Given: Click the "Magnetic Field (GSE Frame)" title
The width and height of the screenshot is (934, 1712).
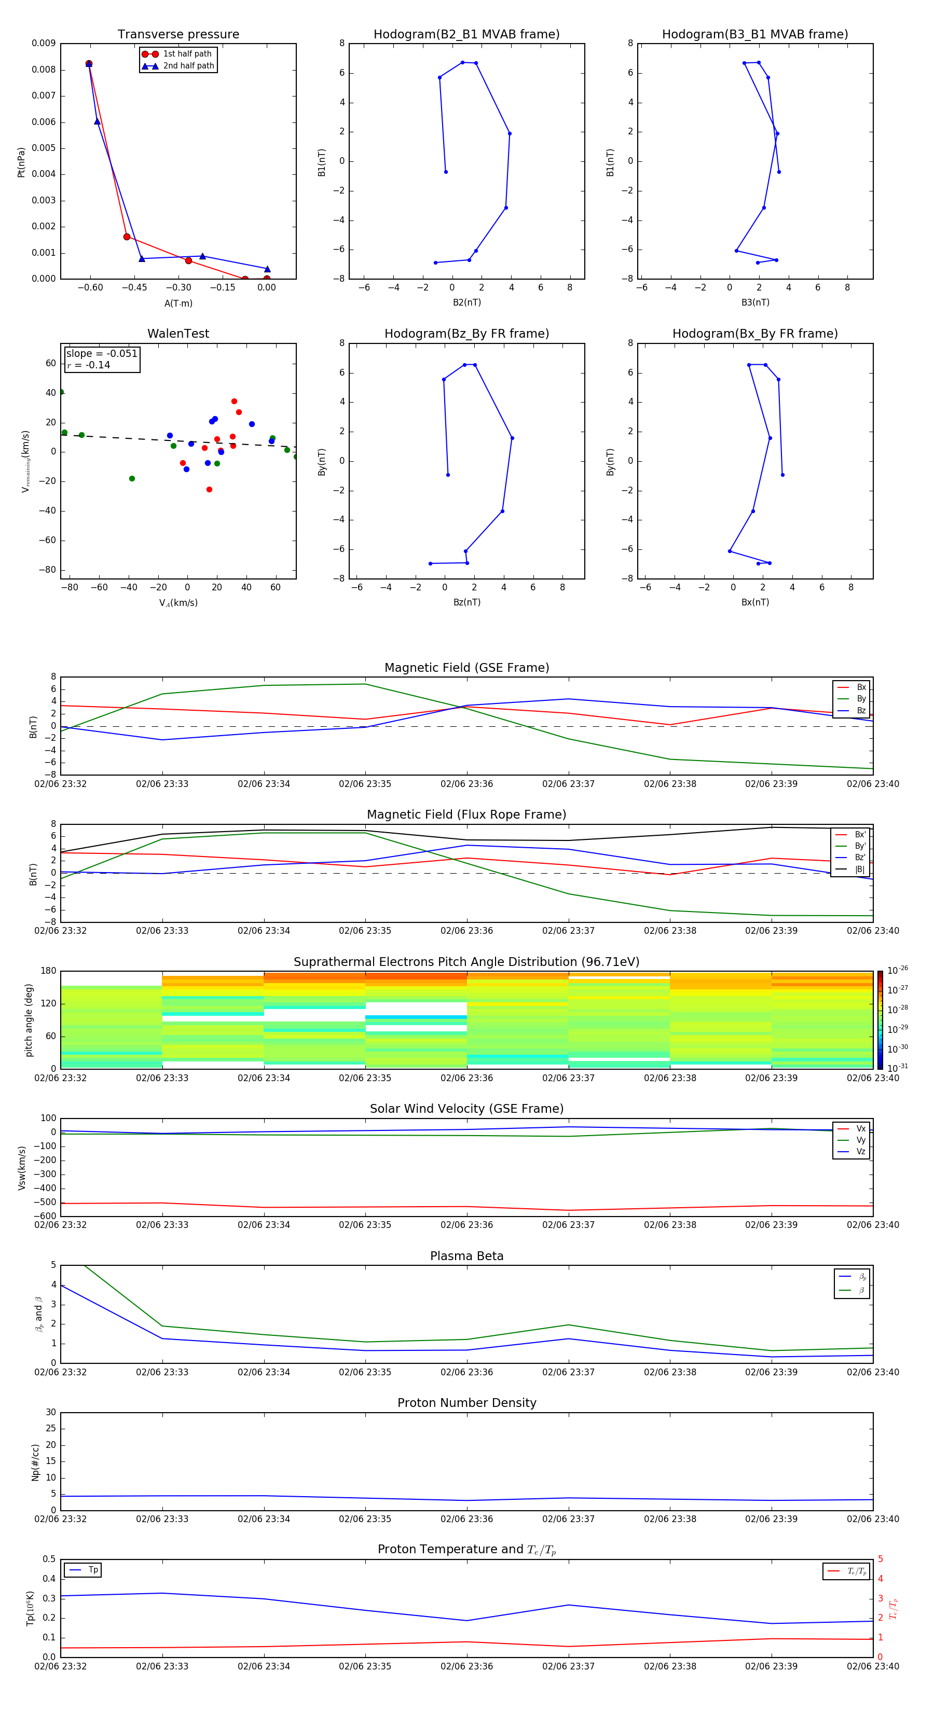Looking at the screenshot, I should (x=466, y=668).
